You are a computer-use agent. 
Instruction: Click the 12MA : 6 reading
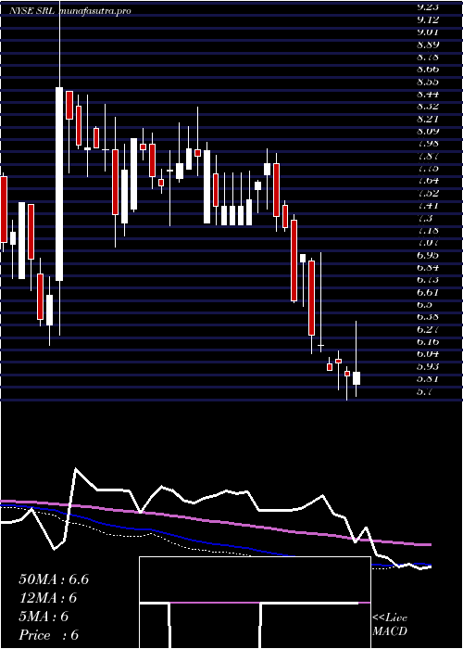click(x=48, y=598)
